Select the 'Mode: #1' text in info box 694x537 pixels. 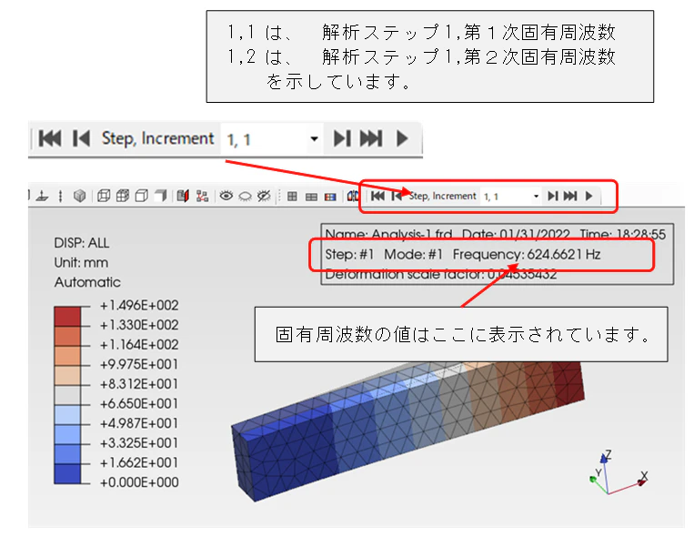(413, 255)
